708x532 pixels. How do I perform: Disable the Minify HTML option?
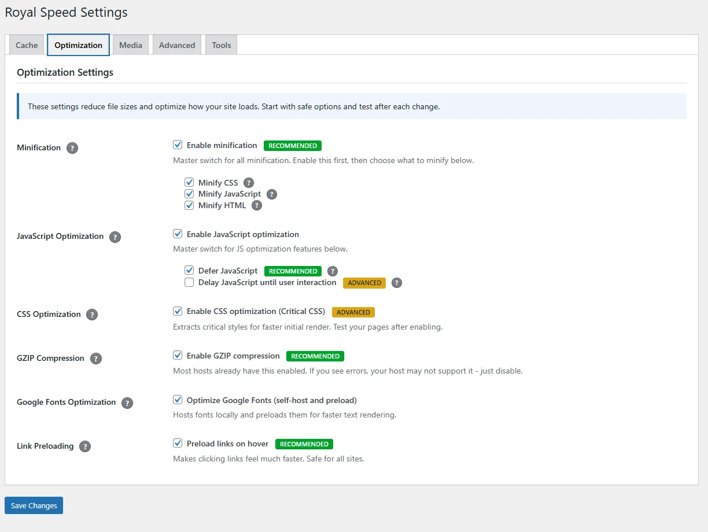click(189, 205)
